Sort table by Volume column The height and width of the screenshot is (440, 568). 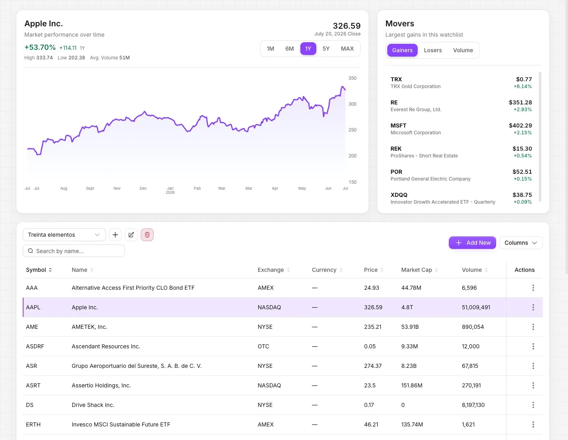[475, 270]
